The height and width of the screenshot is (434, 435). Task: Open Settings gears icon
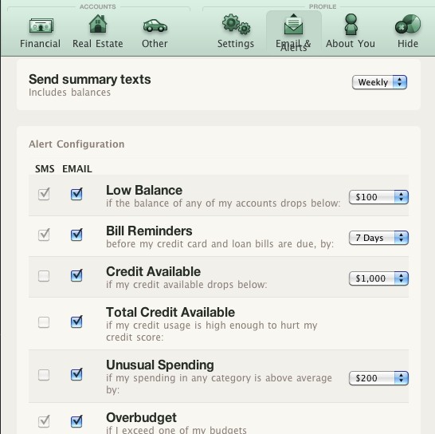coord(236,24)
